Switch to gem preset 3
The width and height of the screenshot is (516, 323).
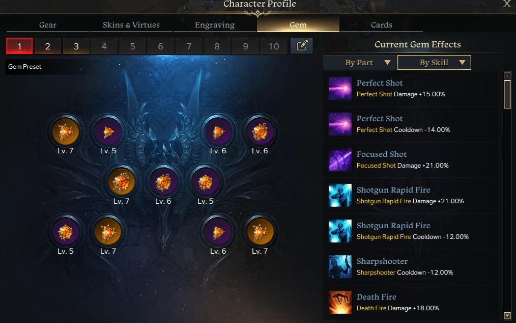point(76,46)
